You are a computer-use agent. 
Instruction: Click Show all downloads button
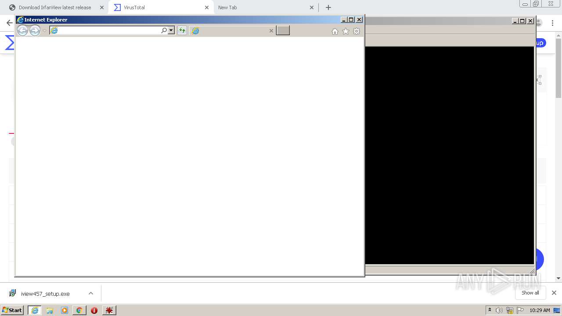pos(530,293)
